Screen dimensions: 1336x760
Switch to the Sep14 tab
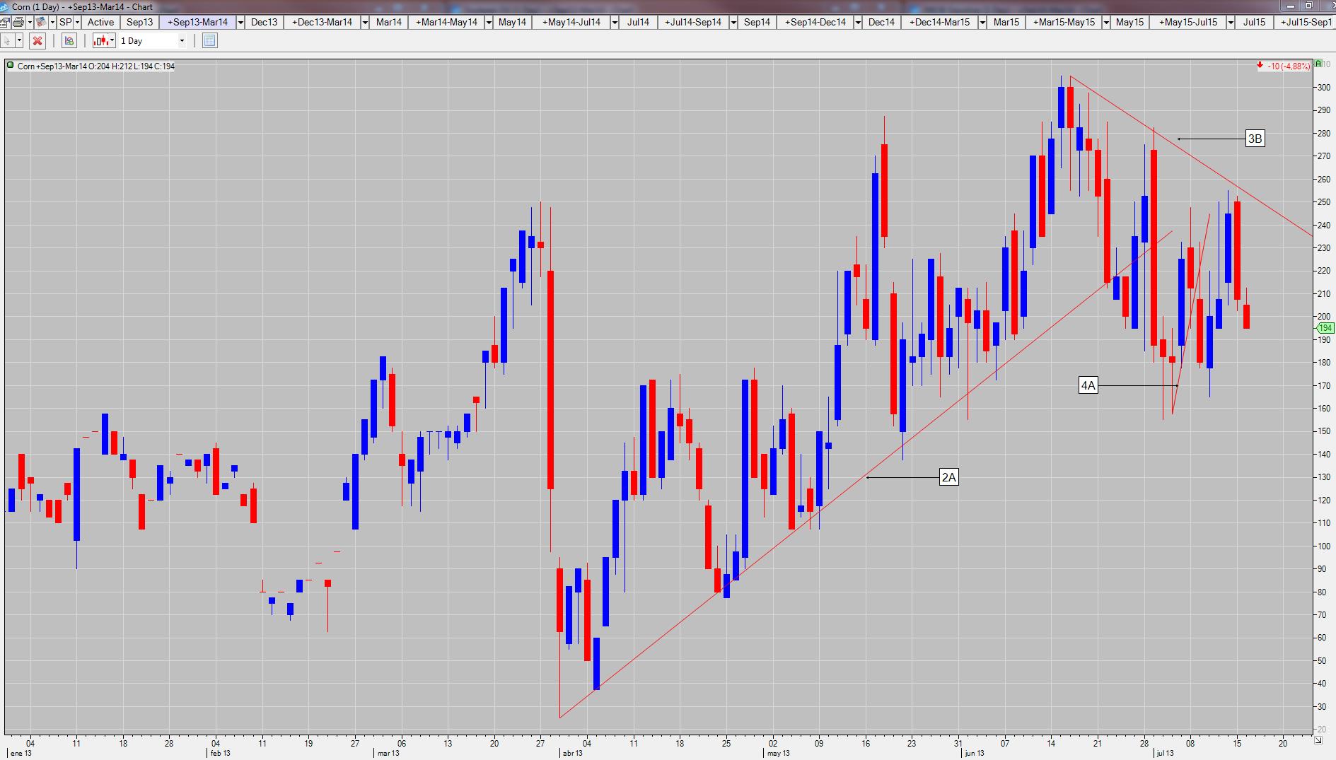[x=757, y=22]
